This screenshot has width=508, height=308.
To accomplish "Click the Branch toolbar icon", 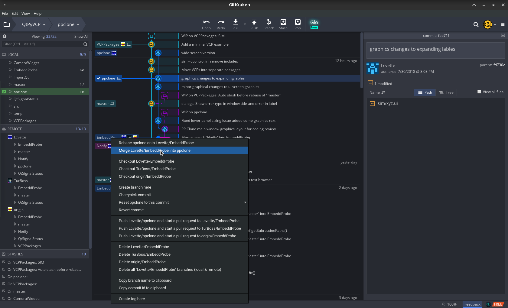I will (269, 24).
